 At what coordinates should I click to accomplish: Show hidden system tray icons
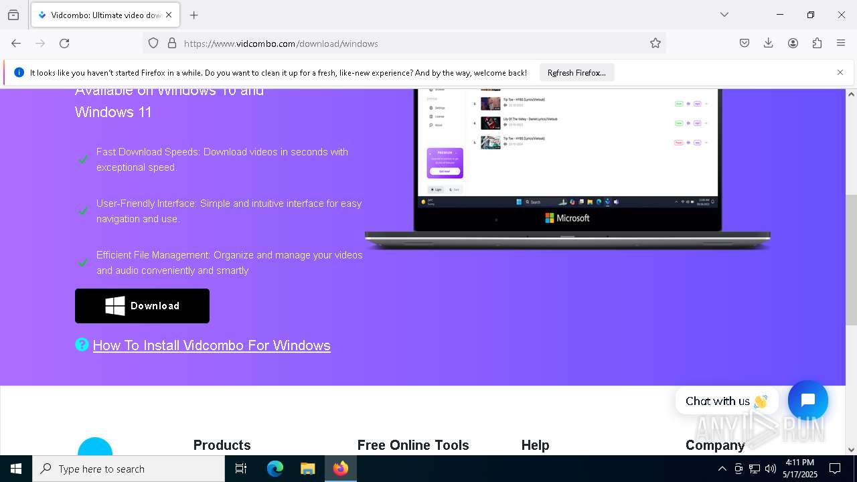click(722, 469)
